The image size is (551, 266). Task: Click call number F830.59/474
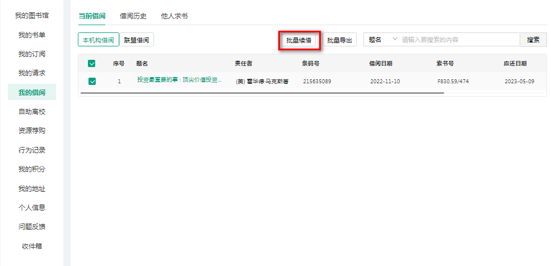click(x=453, y=82)
